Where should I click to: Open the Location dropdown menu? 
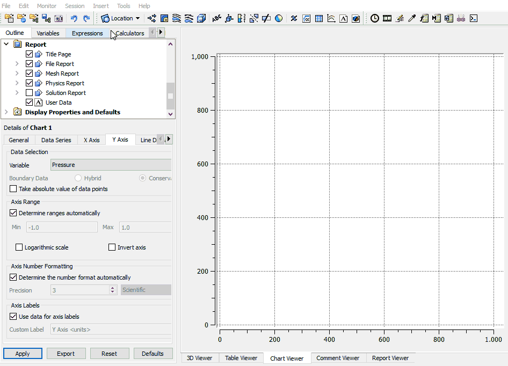[x=121, y=18]
